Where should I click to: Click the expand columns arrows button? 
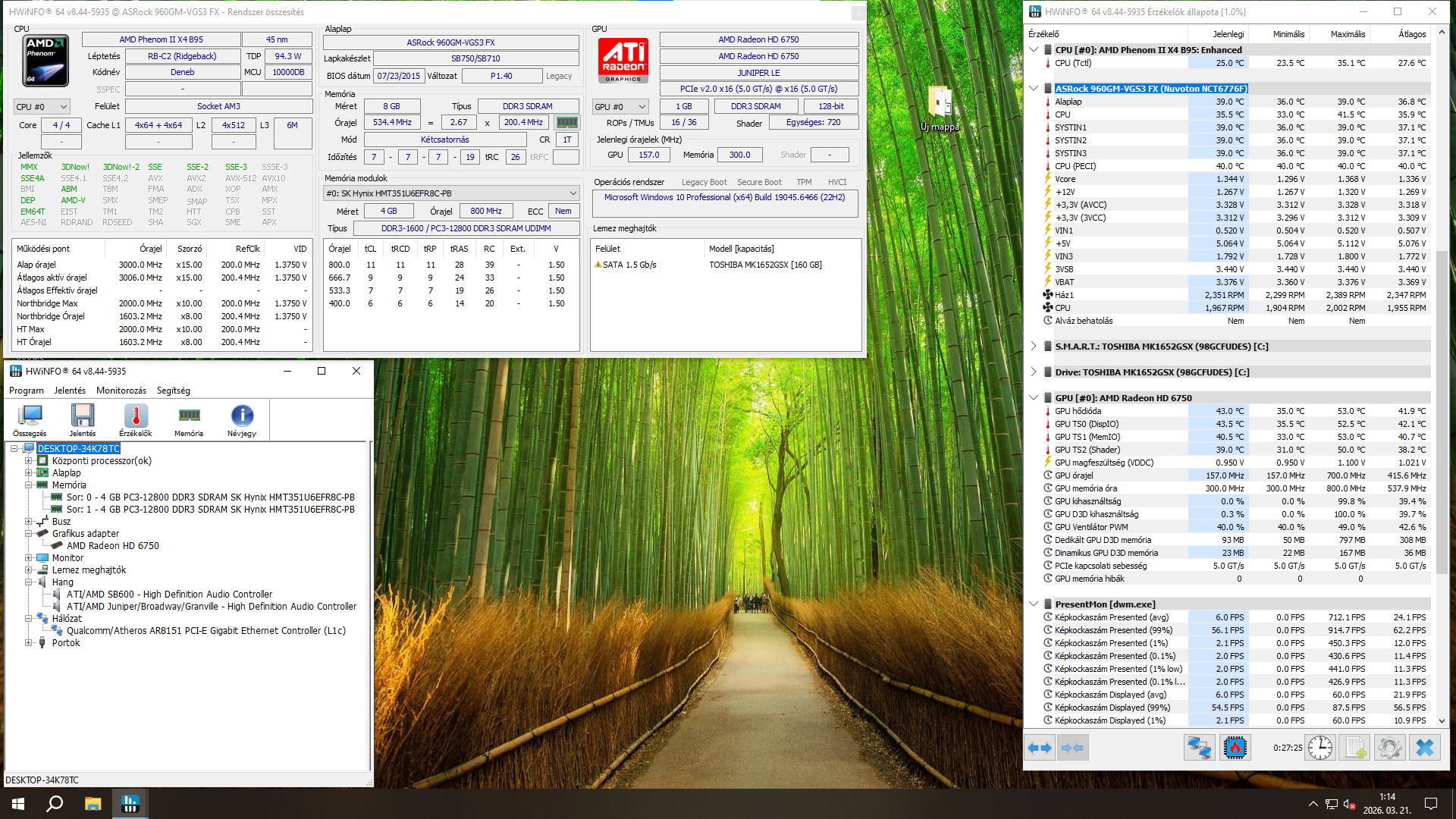tap(1040, 748)
